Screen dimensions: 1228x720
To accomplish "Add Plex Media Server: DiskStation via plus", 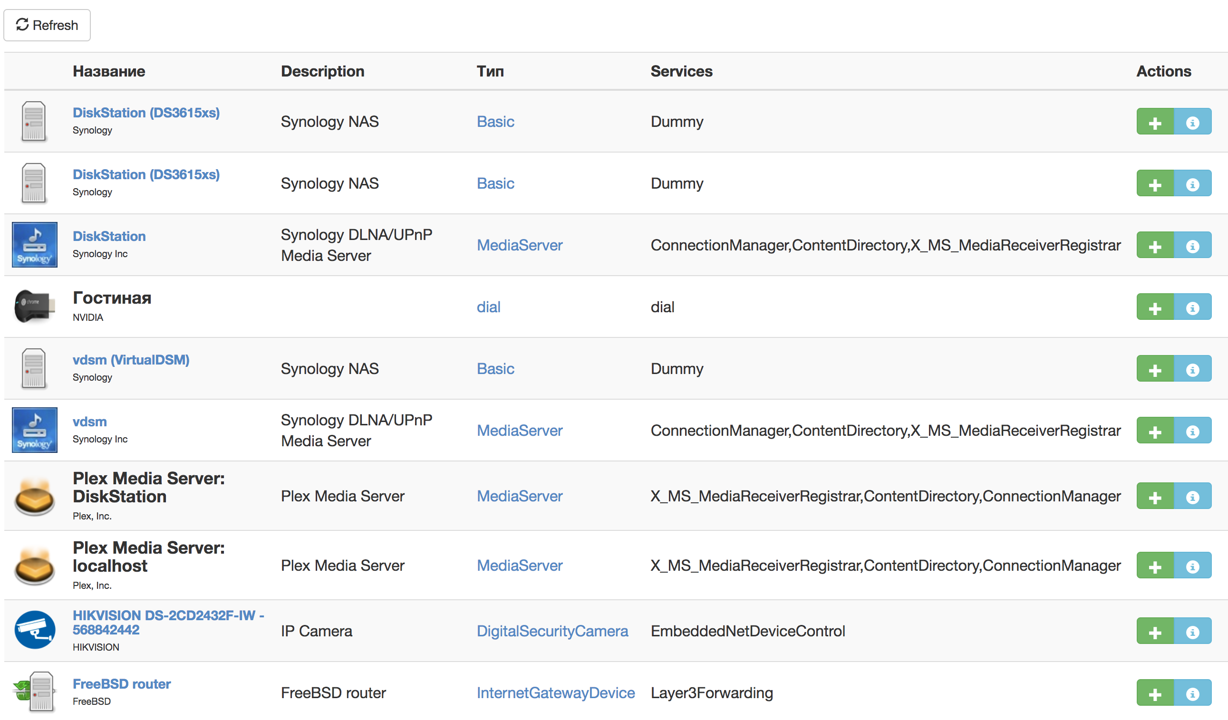I will click(1154, 497).
